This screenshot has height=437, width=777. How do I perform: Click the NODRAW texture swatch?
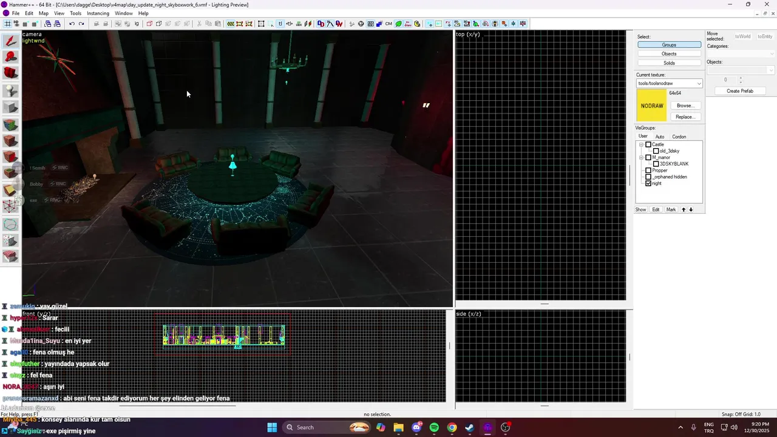652,106
